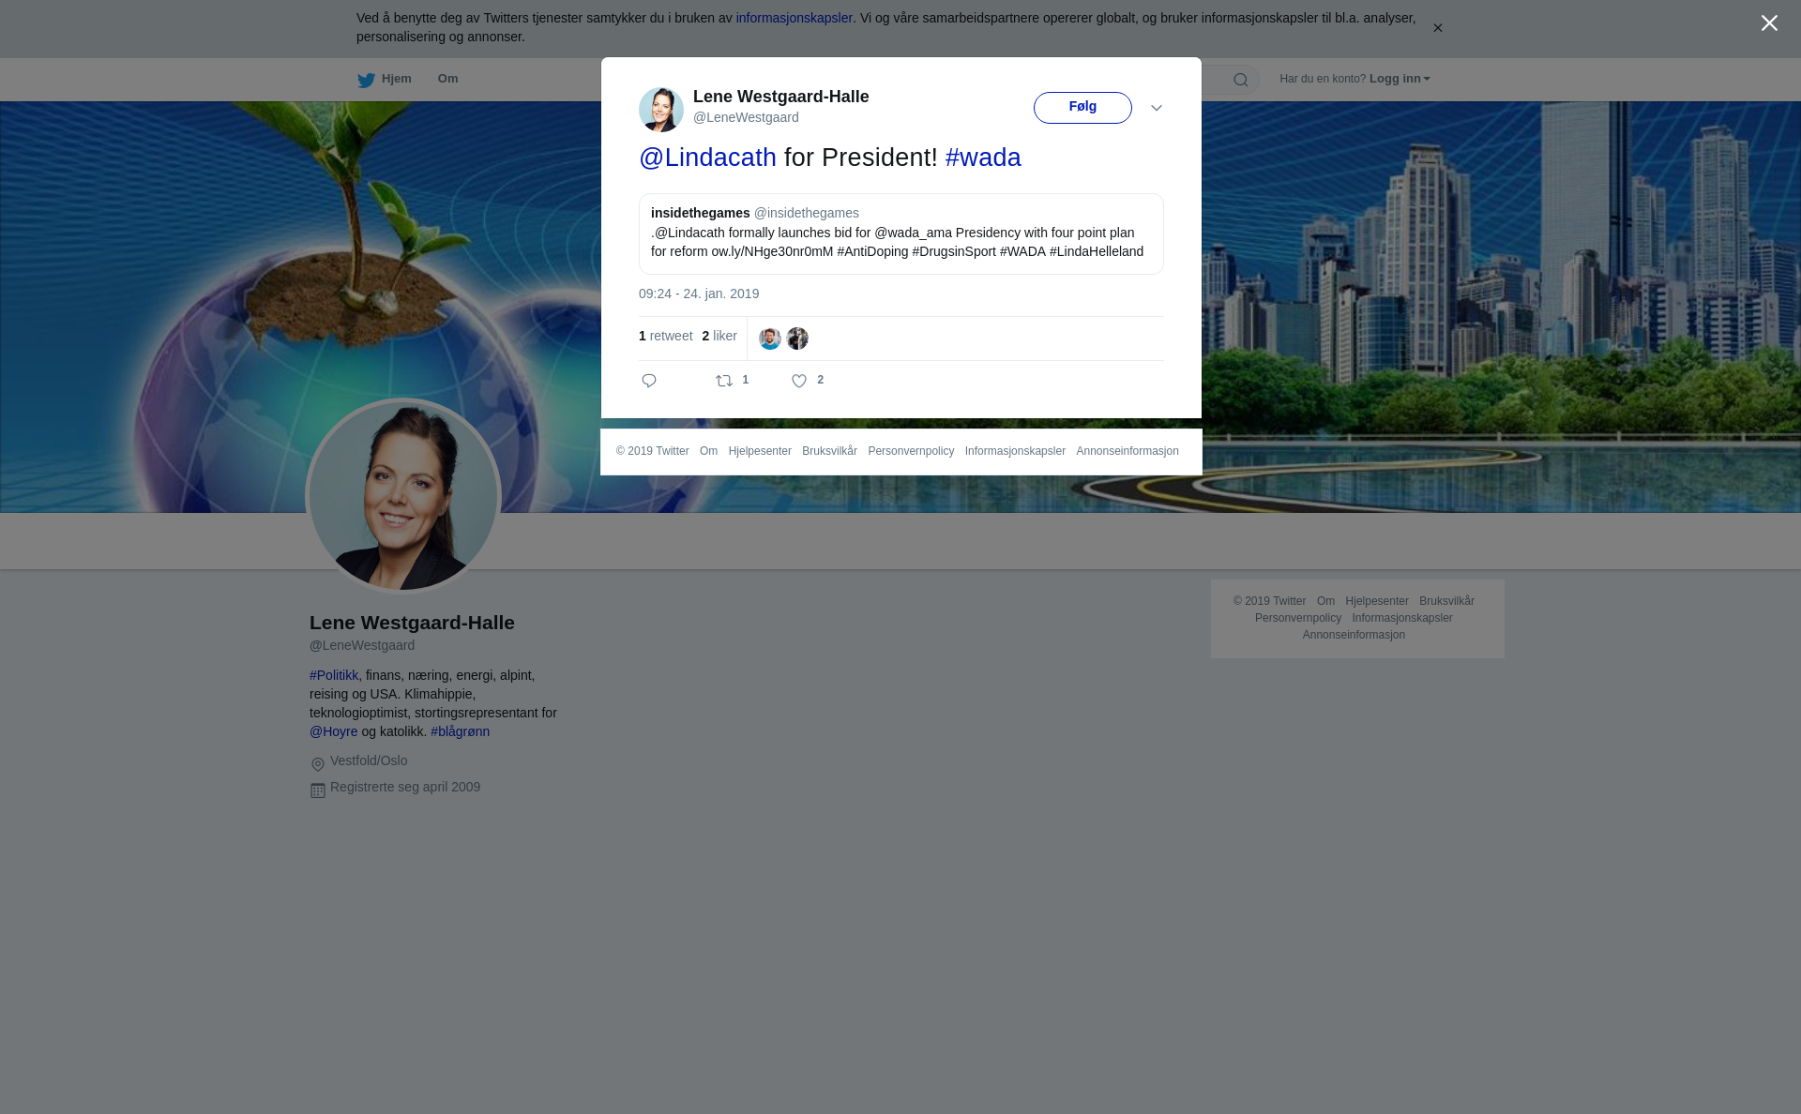Open the #wada hashtag link
Screen dimensions: 1801x1114
[983, 158]
